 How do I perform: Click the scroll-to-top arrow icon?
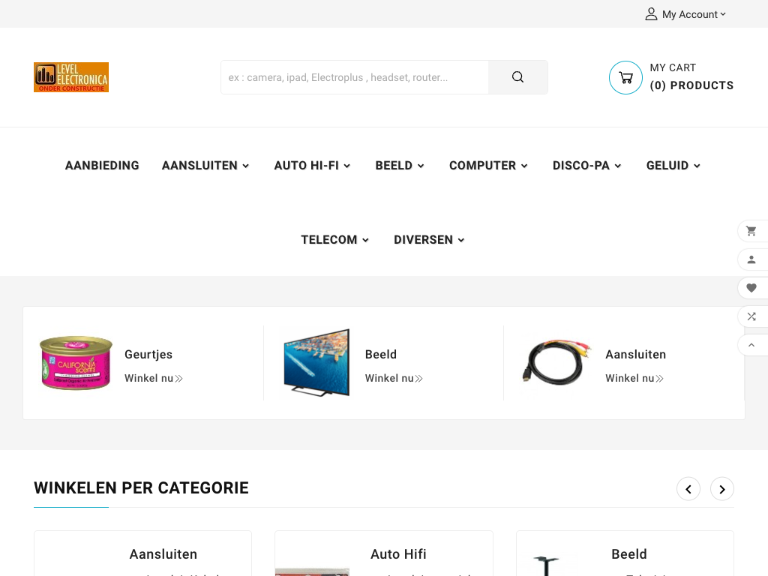point(751,345)
